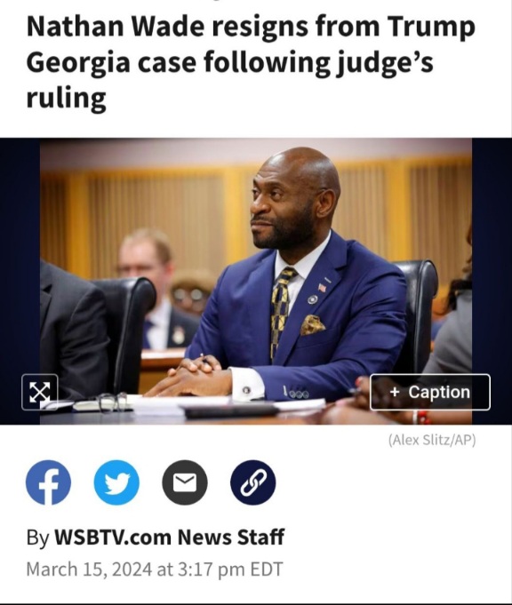Click the "By" text before the byline
This screenshot has width=512, height=605.
(37, 537)
